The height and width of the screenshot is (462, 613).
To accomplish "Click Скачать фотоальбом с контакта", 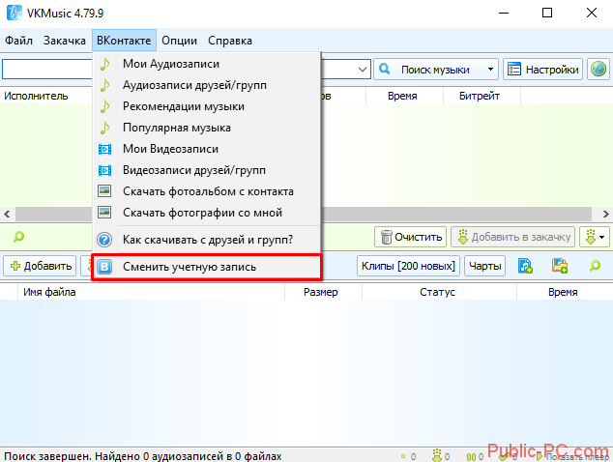I will pos(206,191).
